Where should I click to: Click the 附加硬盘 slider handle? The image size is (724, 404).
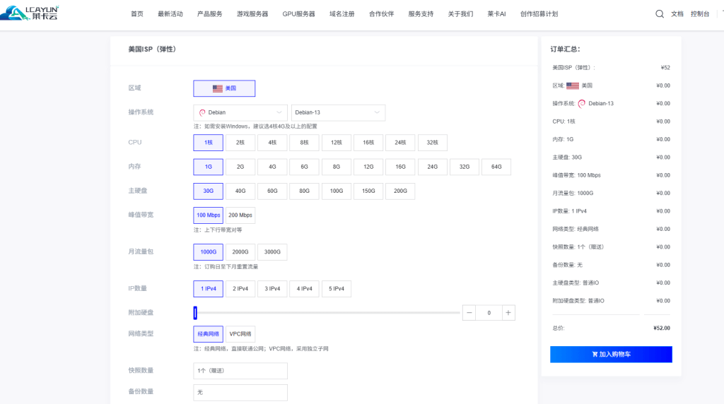coord(195,313)
